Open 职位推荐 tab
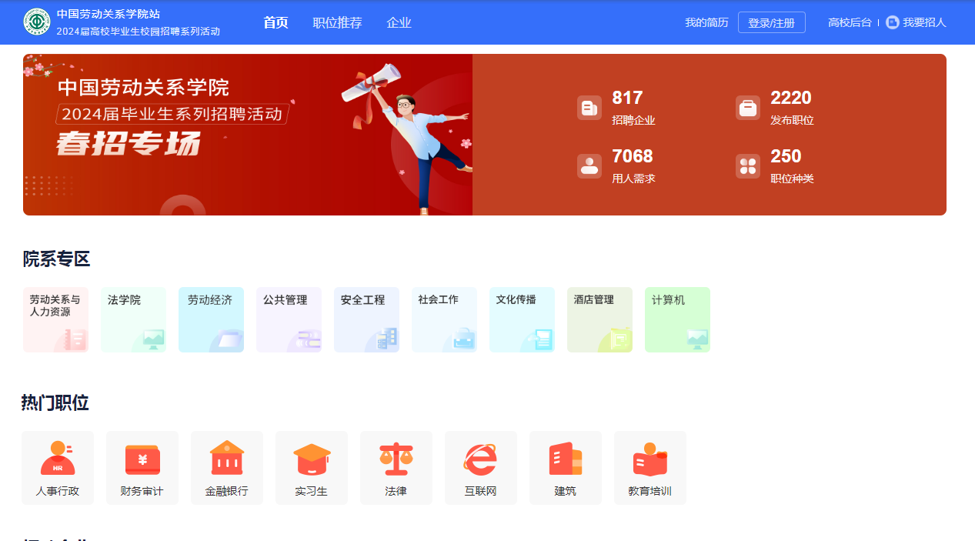Image resolution: width=975 pixels, height=541 pixels. click(337, 22)
